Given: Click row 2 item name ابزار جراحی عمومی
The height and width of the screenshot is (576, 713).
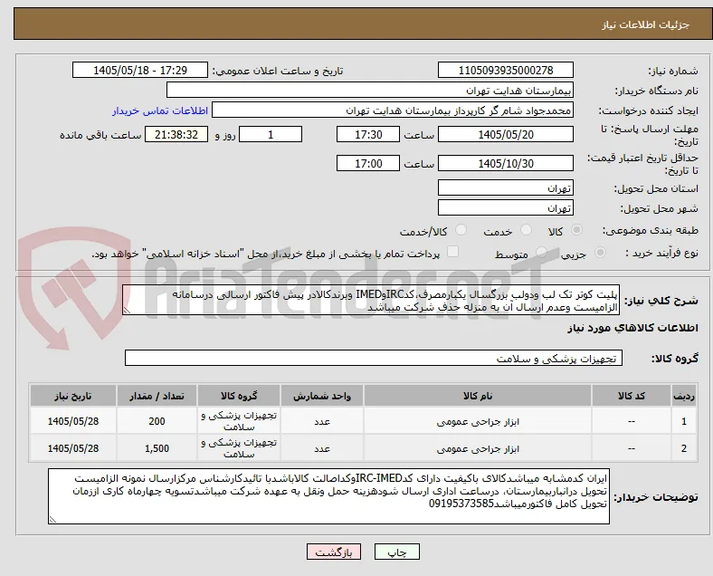Looking at the screenshot, I should pyautogui.click(x=478, y=448).
